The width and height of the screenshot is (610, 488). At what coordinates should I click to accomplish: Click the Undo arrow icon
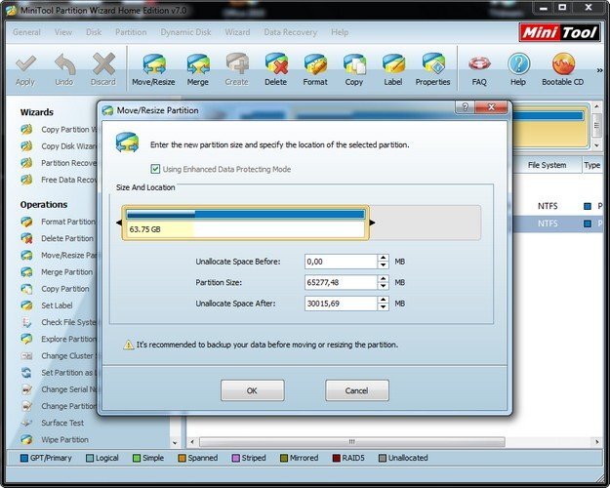tap(64, 63)
